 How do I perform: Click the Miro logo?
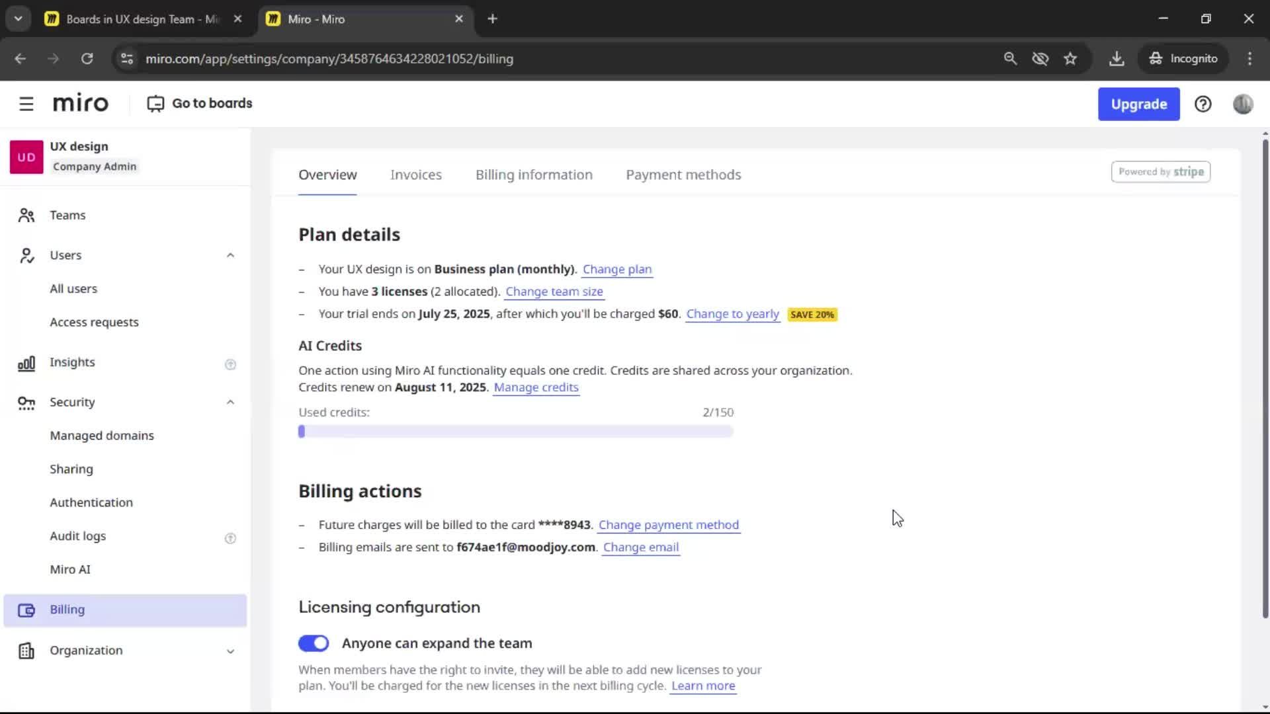pyautogui.click(x=81, y=103)
